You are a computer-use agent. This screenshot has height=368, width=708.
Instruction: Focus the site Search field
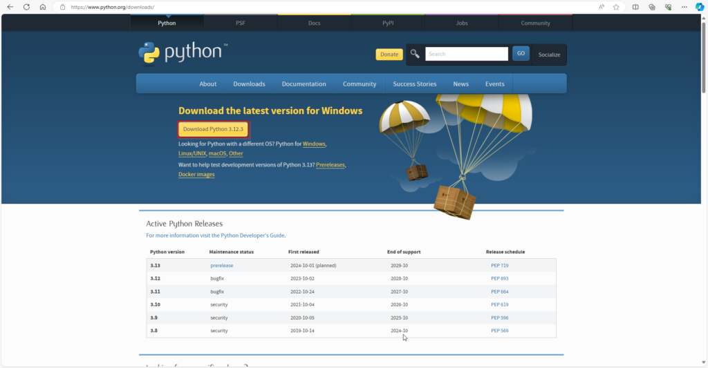click(x=467, y=54)
